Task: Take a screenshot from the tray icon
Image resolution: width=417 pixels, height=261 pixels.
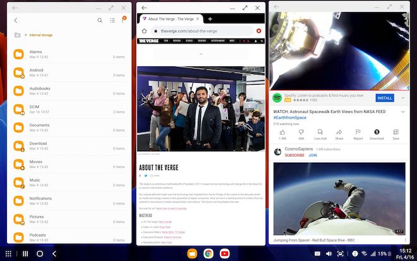Action: [340, 253]
